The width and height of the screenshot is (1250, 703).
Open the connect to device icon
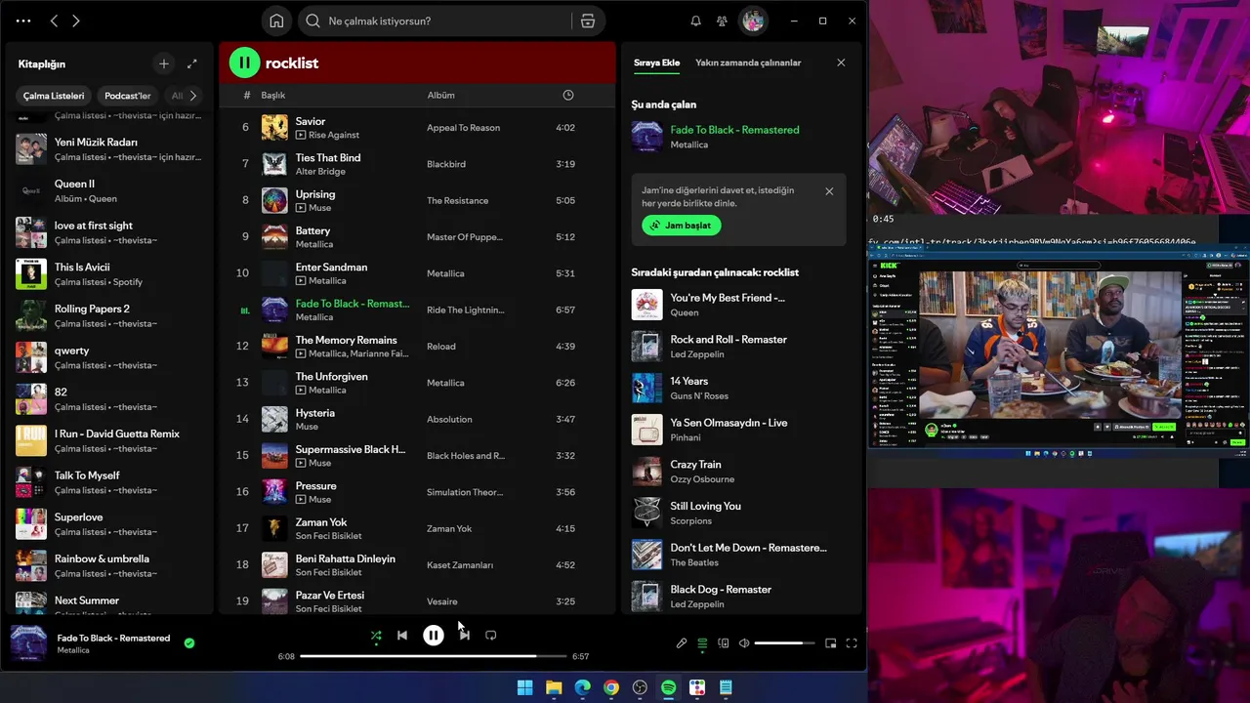point(724,643)
